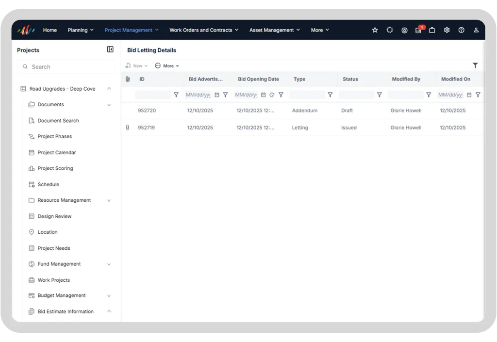This screenshot has height=342, width=497.
Task: Click filter icon for Modified By column
Action: [429, 95]
